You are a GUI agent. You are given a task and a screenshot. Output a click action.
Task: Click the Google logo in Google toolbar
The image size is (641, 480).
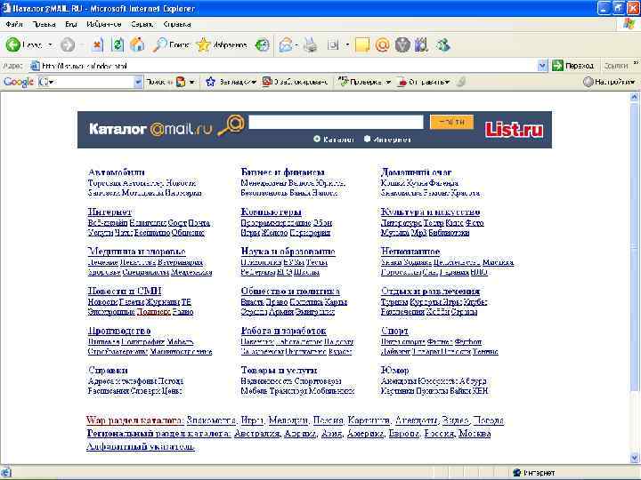[19, 82]
